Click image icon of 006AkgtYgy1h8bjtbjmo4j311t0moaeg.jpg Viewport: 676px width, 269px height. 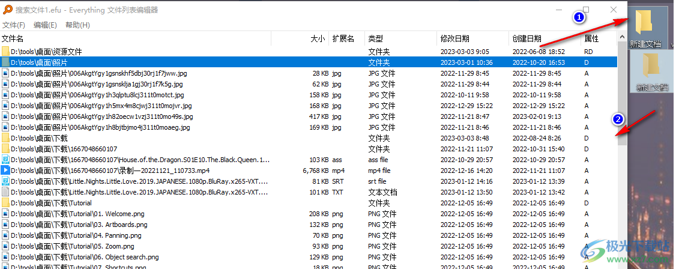click(5, 127)
